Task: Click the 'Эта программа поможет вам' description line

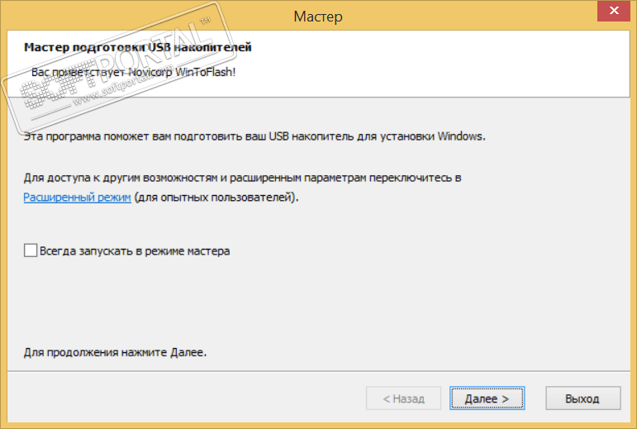Action: [254, 136]
